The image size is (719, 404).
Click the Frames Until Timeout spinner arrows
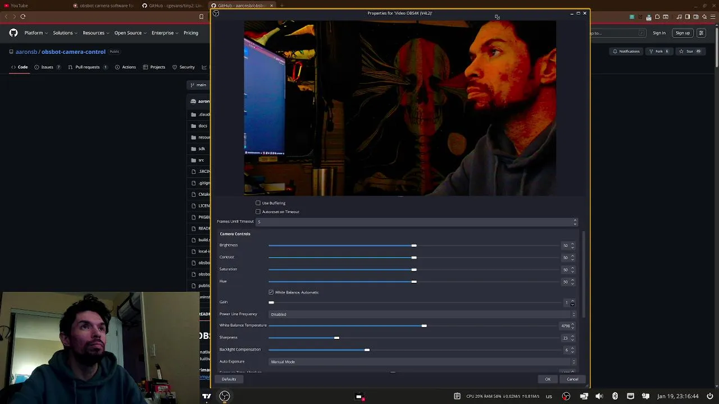[x=575, y=222]
